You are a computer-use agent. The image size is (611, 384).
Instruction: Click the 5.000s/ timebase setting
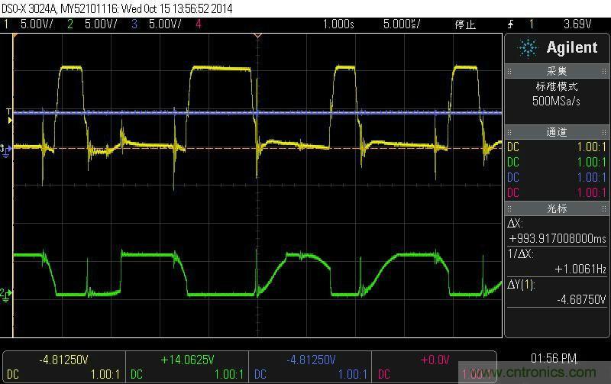click(x=402, y=24)
